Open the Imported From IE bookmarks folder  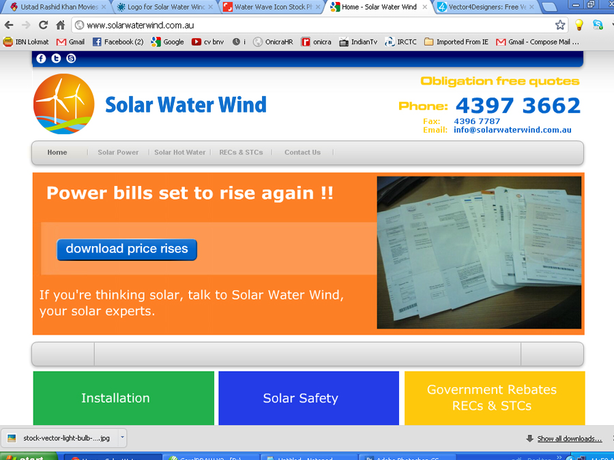coord(456,42)
